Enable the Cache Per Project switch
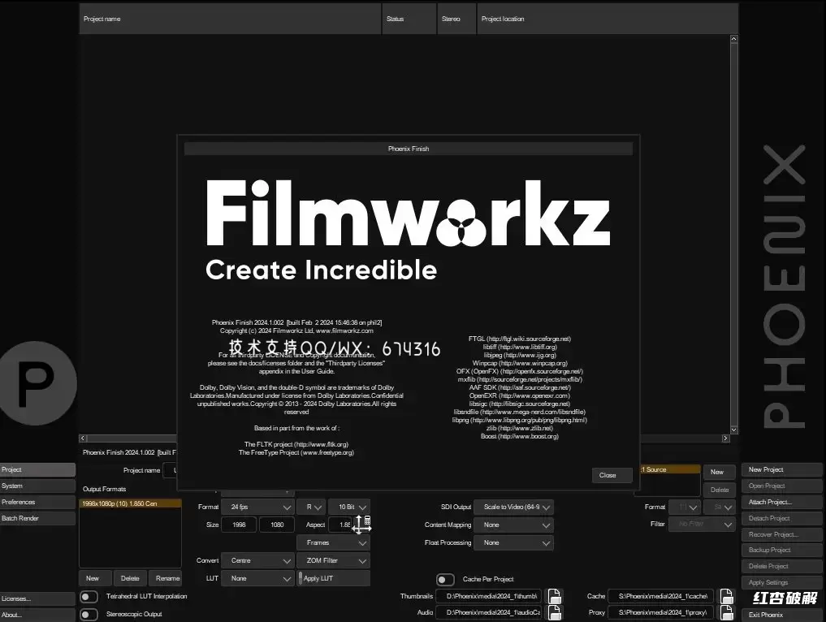Viewport: 826px width, 622px height. 446,579
